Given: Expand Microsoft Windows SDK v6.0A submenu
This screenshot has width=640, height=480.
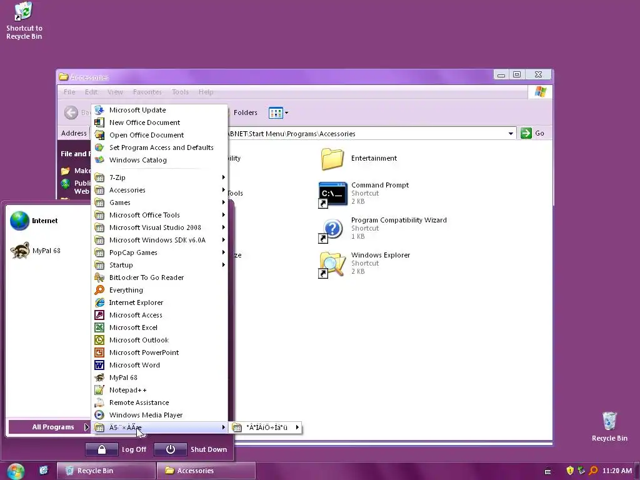Looking at the screenshot, I should coord(159,240).
